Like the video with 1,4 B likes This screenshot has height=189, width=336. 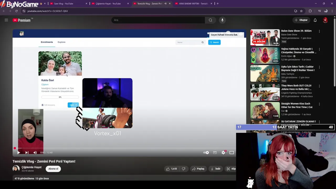click(x=171, y=169)
